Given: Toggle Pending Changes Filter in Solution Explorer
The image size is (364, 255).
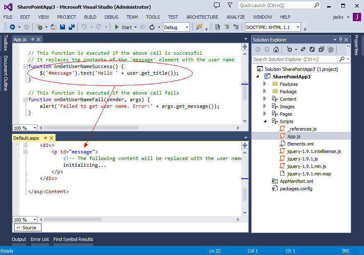Looking at the screenshot, I should (x=289, y=49).
